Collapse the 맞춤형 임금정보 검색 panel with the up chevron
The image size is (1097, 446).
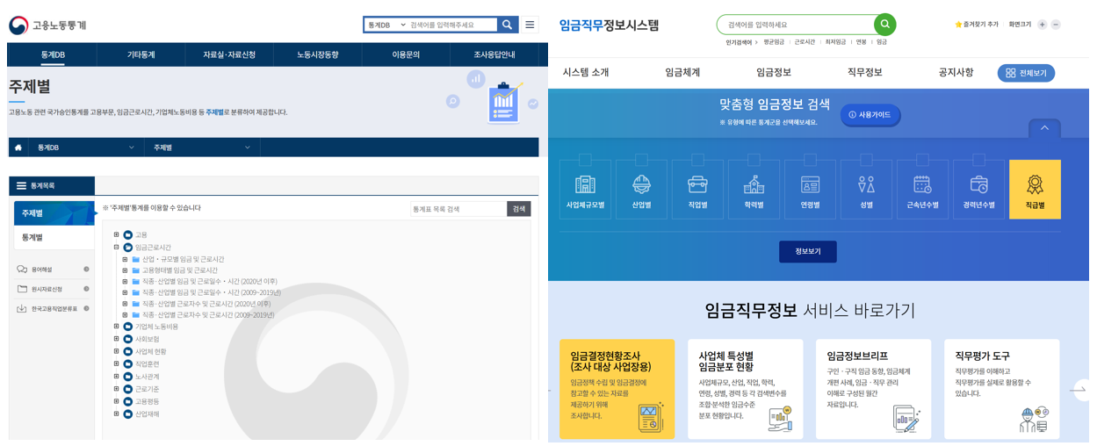(1044, 128)
